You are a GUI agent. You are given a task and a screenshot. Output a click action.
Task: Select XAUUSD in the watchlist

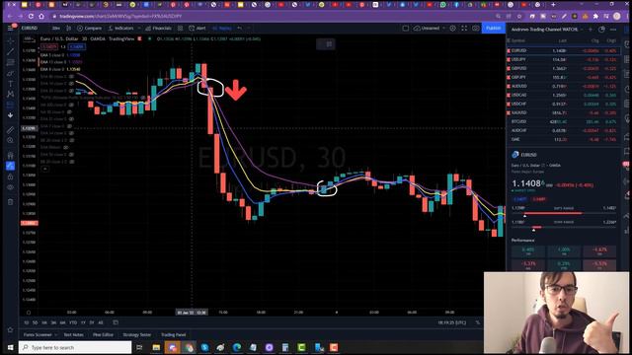(563, 112)
